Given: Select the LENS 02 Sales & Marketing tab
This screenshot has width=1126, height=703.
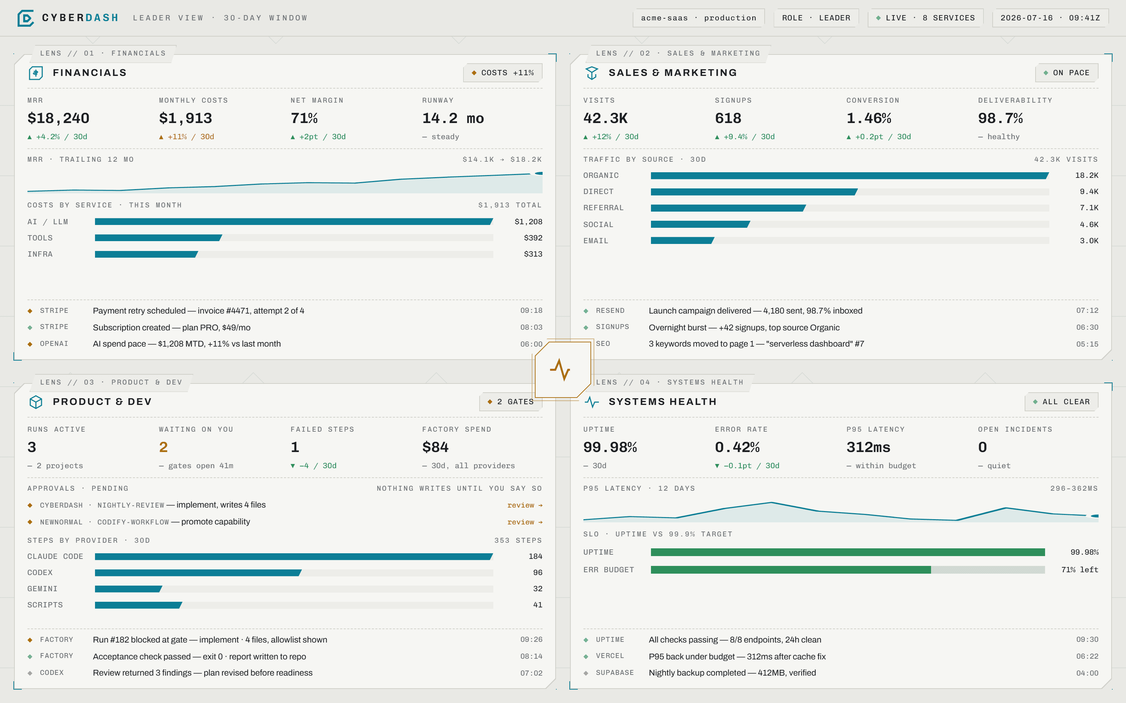Looking at the screenshot, I should click(x=678, y=53).
